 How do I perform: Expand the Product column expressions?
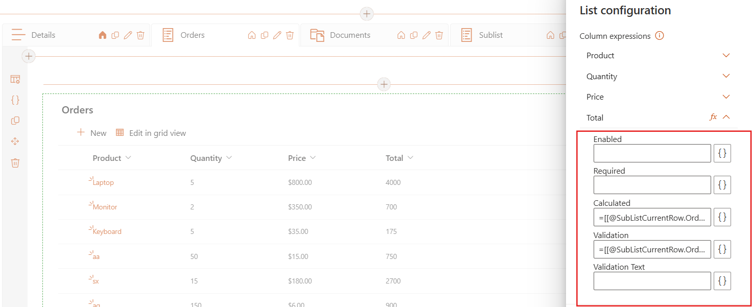click(726, 55)
